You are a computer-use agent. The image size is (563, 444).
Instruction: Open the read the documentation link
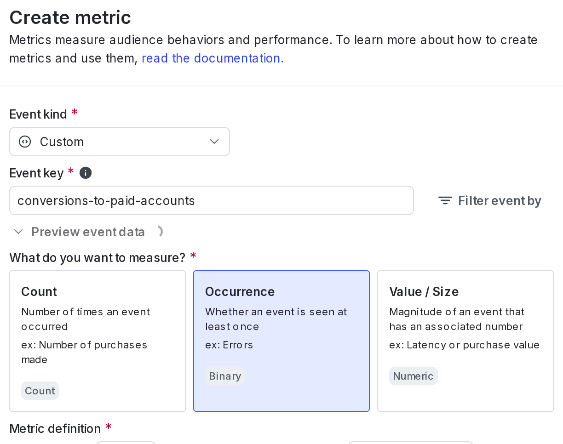(212, 58)
